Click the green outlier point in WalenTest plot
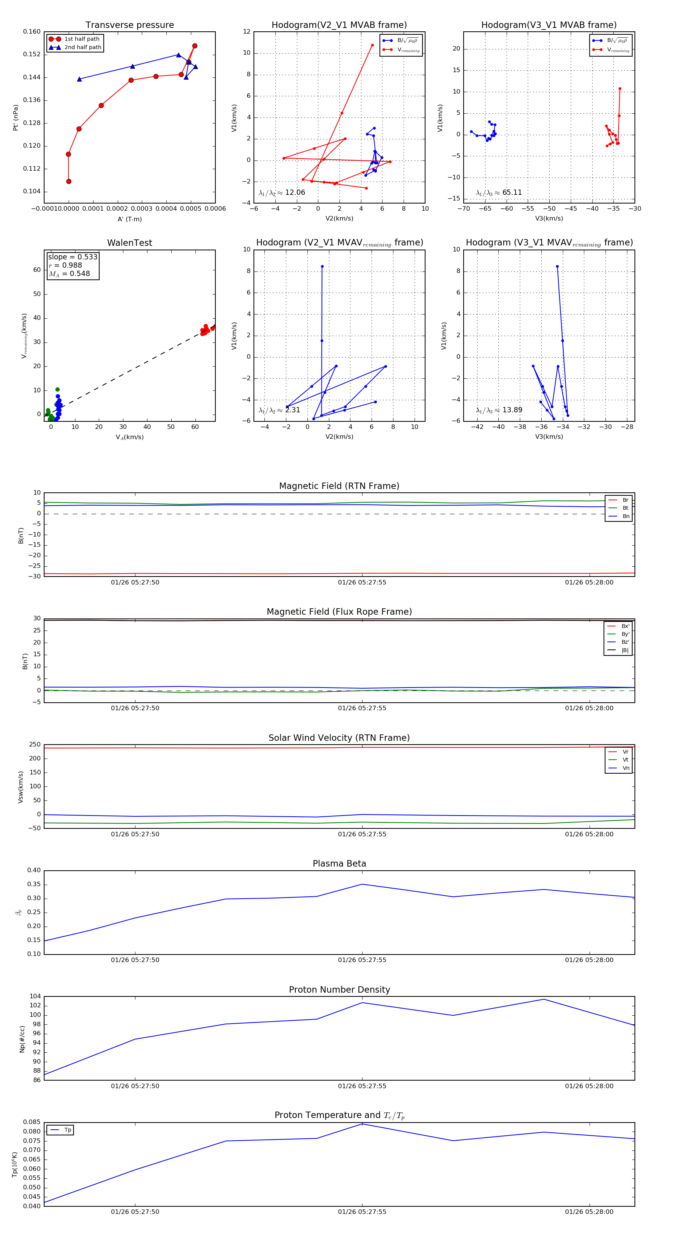This screenshot has height=1246, width=679. 57,389
